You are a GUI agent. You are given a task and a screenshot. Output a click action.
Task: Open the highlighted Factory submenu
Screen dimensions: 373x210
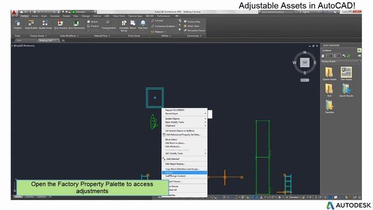click(x=184, y=173)
